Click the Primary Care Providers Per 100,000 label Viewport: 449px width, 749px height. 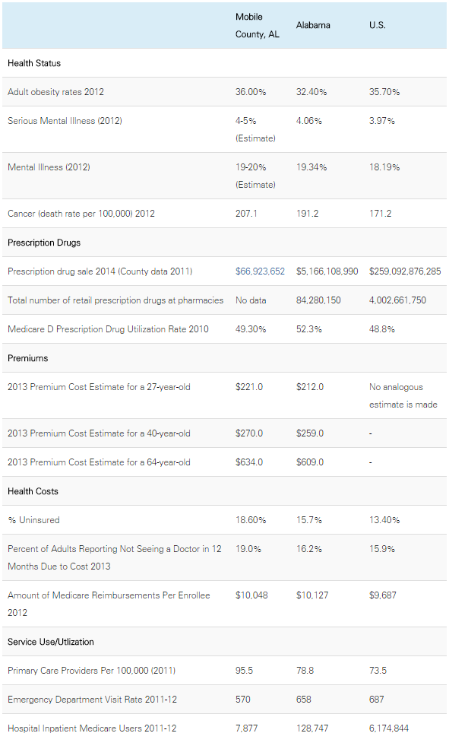click(x=92, y=671)
